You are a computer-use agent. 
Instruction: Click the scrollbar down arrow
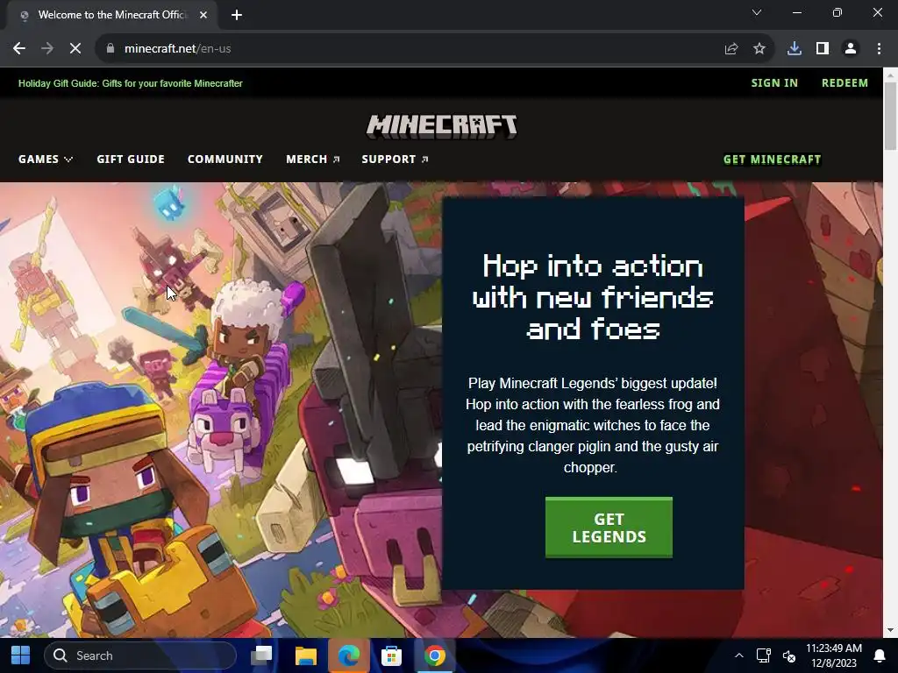tap(891, 630)
